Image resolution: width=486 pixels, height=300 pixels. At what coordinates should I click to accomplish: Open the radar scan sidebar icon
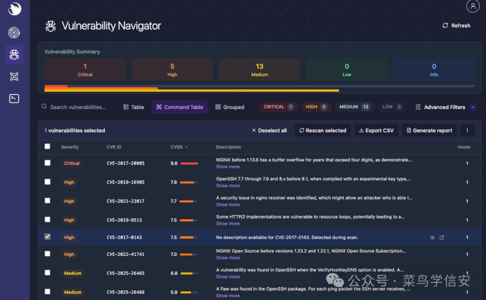pos(14,32)
